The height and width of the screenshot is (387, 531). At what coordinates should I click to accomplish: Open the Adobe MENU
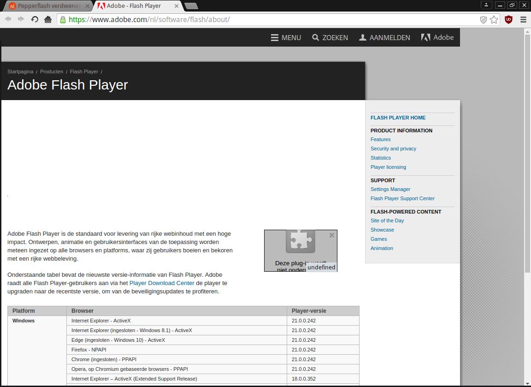[x=286, y=38]
